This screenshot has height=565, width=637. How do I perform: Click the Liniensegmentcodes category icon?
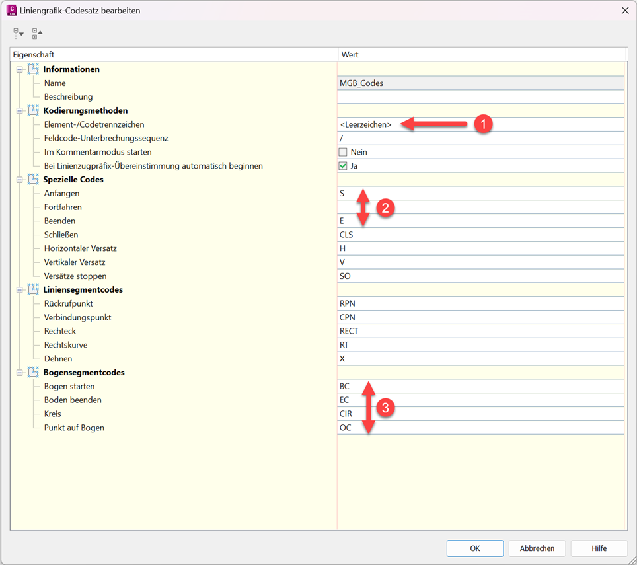[33, 289]
